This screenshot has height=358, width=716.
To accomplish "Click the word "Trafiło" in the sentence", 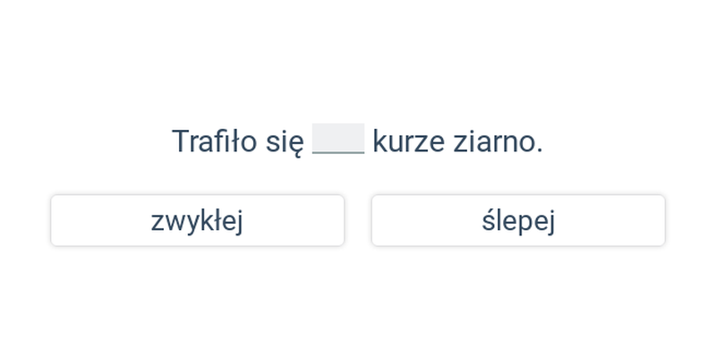I will (215, 141).
